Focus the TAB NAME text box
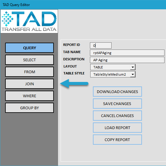Image resolution: width=166 pixels, height=166 pixels. tap(127, 53)
